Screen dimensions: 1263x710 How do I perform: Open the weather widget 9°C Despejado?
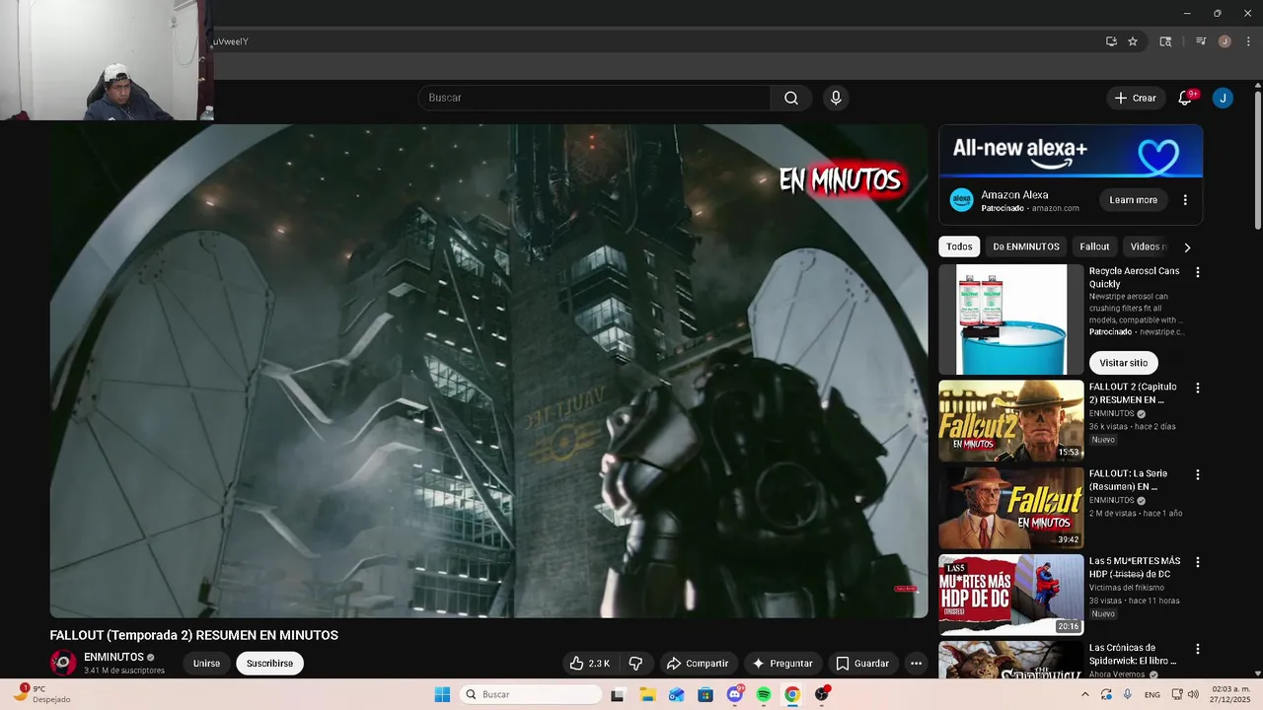pyautogui.click(x=43, y=694)
